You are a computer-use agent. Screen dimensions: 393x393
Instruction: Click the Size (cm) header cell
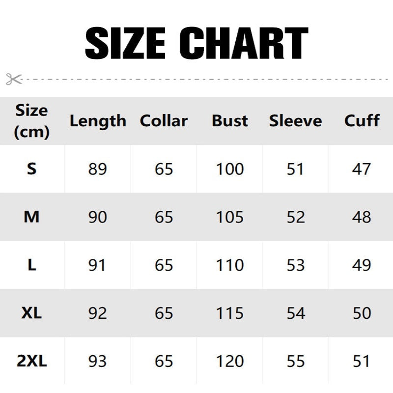pos(32,121)
